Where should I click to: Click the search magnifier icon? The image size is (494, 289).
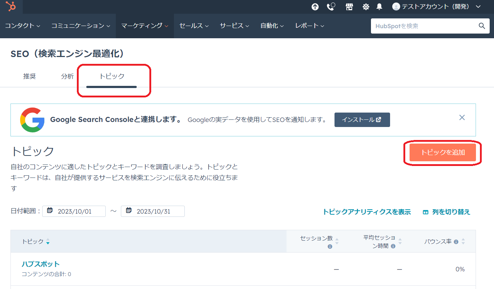coord(482,26)
